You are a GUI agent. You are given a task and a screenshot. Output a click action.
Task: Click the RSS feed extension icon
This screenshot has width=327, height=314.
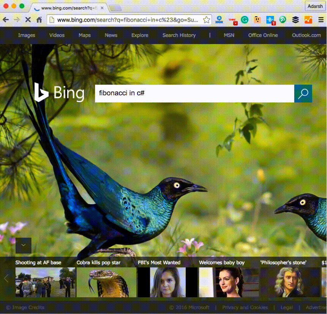(x=283, y=20)
